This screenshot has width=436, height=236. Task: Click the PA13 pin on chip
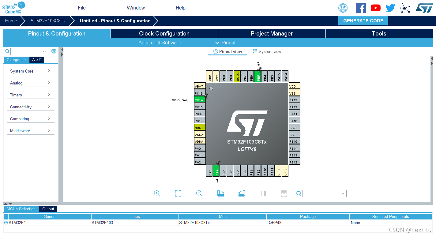(x=295, y=100)
